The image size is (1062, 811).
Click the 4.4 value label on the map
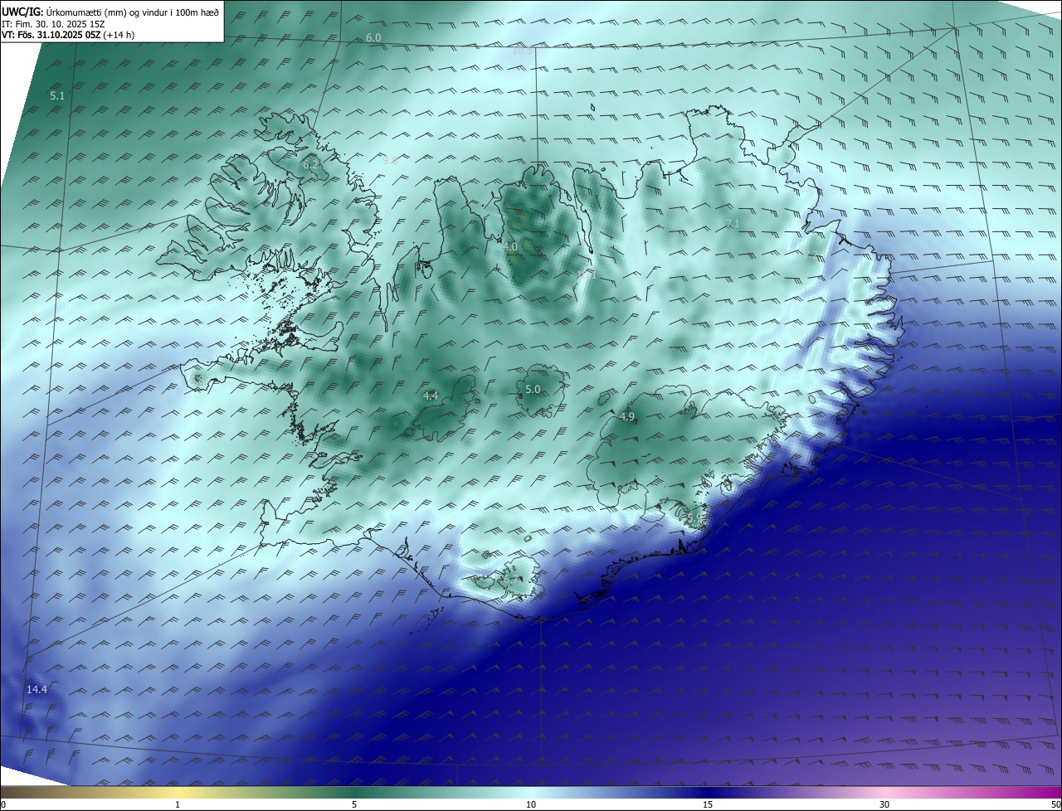coord(431,396)
